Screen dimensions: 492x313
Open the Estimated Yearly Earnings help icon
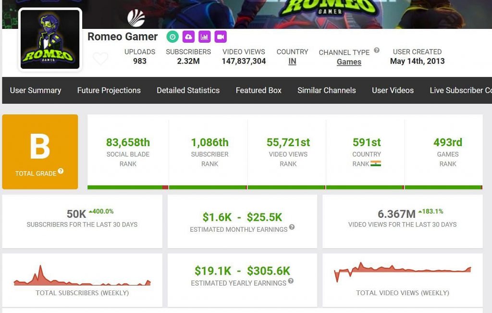tap(291, 281)
